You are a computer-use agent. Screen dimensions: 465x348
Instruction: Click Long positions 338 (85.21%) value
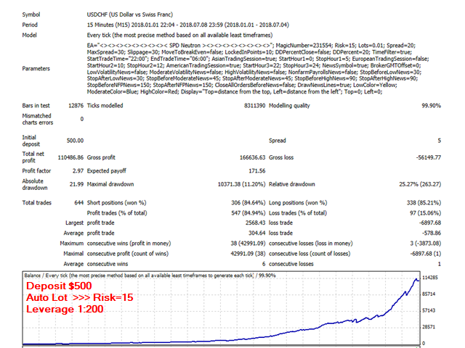(424, 203)
